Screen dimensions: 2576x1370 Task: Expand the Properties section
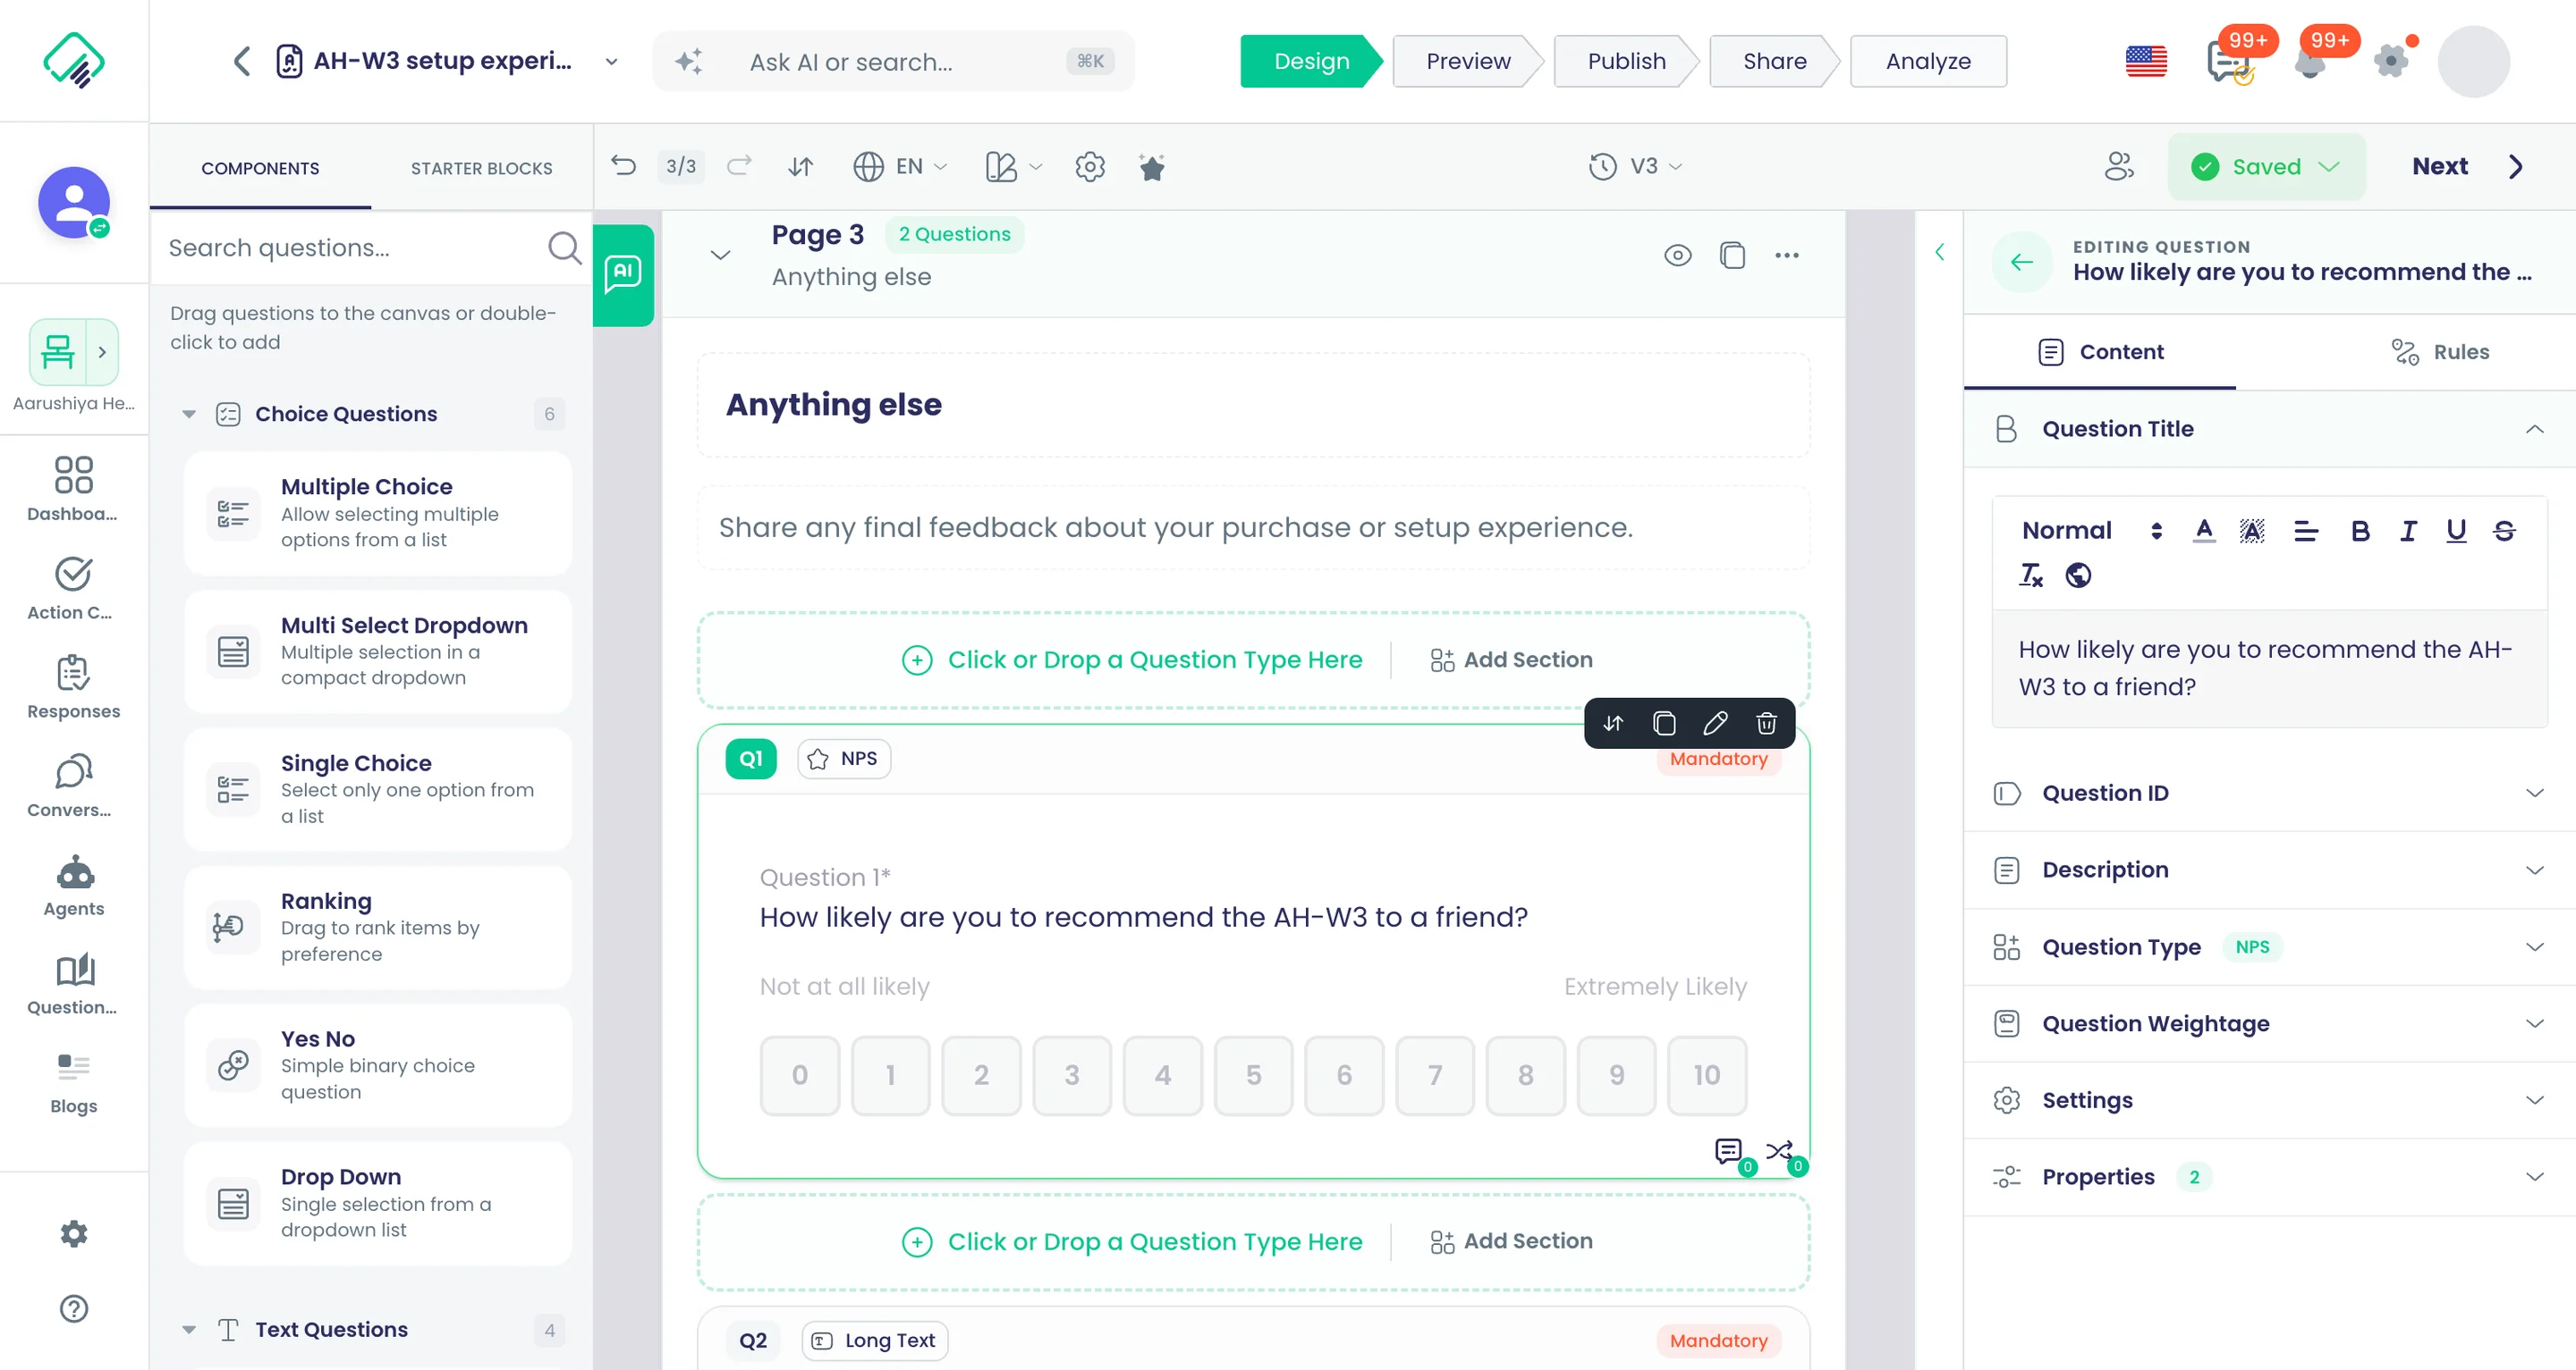tap(2269, 1177)
